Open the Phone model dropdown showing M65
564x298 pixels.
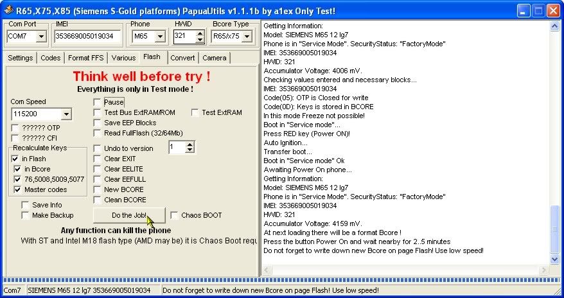[160, 37]
